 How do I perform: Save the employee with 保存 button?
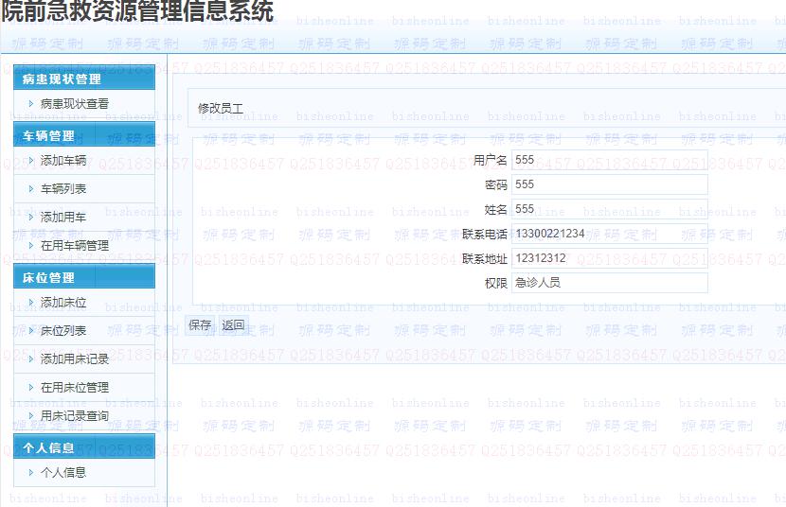(200, 325)
